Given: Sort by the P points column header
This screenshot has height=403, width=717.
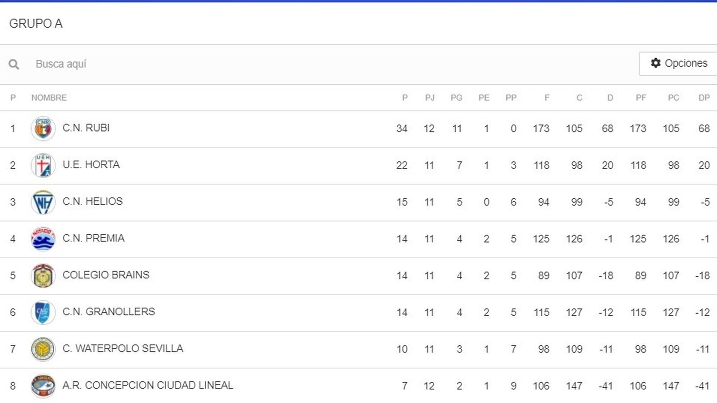Looking at the screenshot, I should coord(405,98).
